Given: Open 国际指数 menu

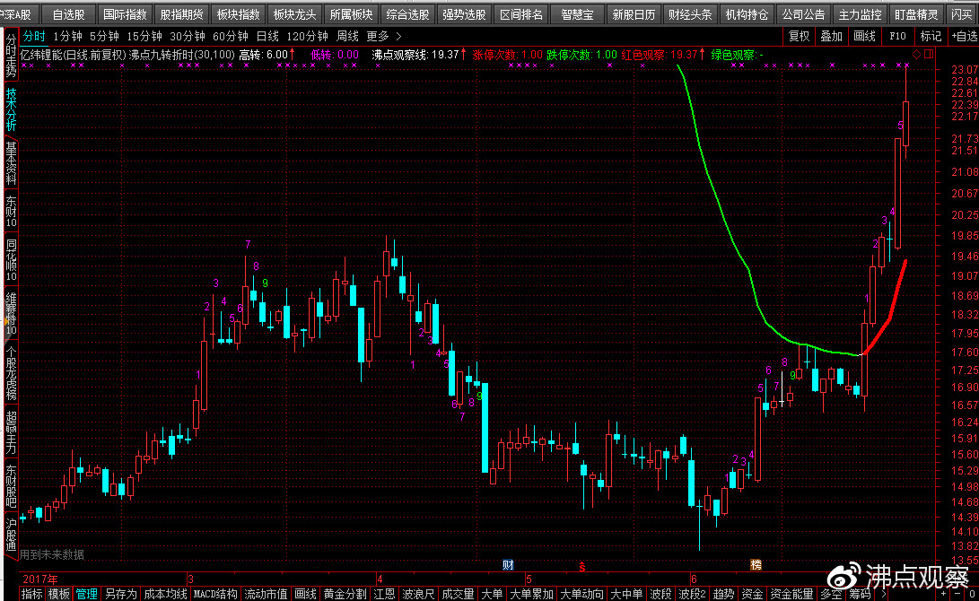Looking at the screenshot, I should [125, 13].
